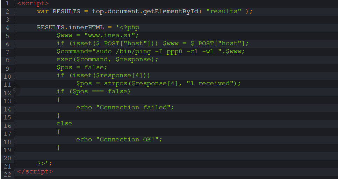338x179 pixels.
Task: Click on RESULTS.innerHTML assignment text
Action: (x=72, y=28)
